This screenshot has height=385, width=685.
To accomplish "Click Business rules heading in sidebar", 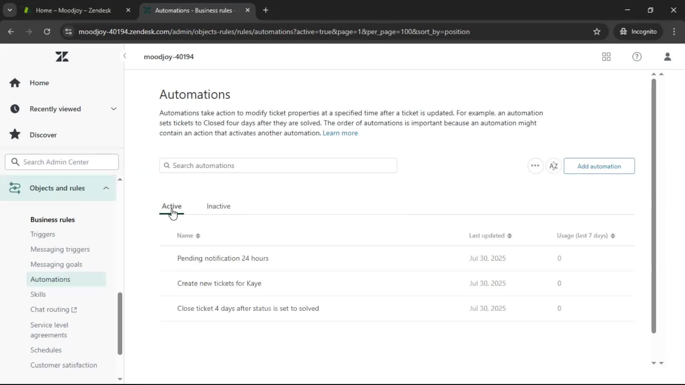I will coord(52,220).
